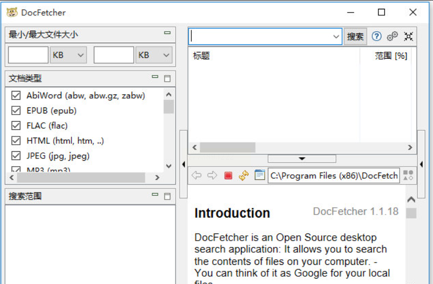
Task: Click the preview pane scroll up arrow
Action: tap(411, 200)
